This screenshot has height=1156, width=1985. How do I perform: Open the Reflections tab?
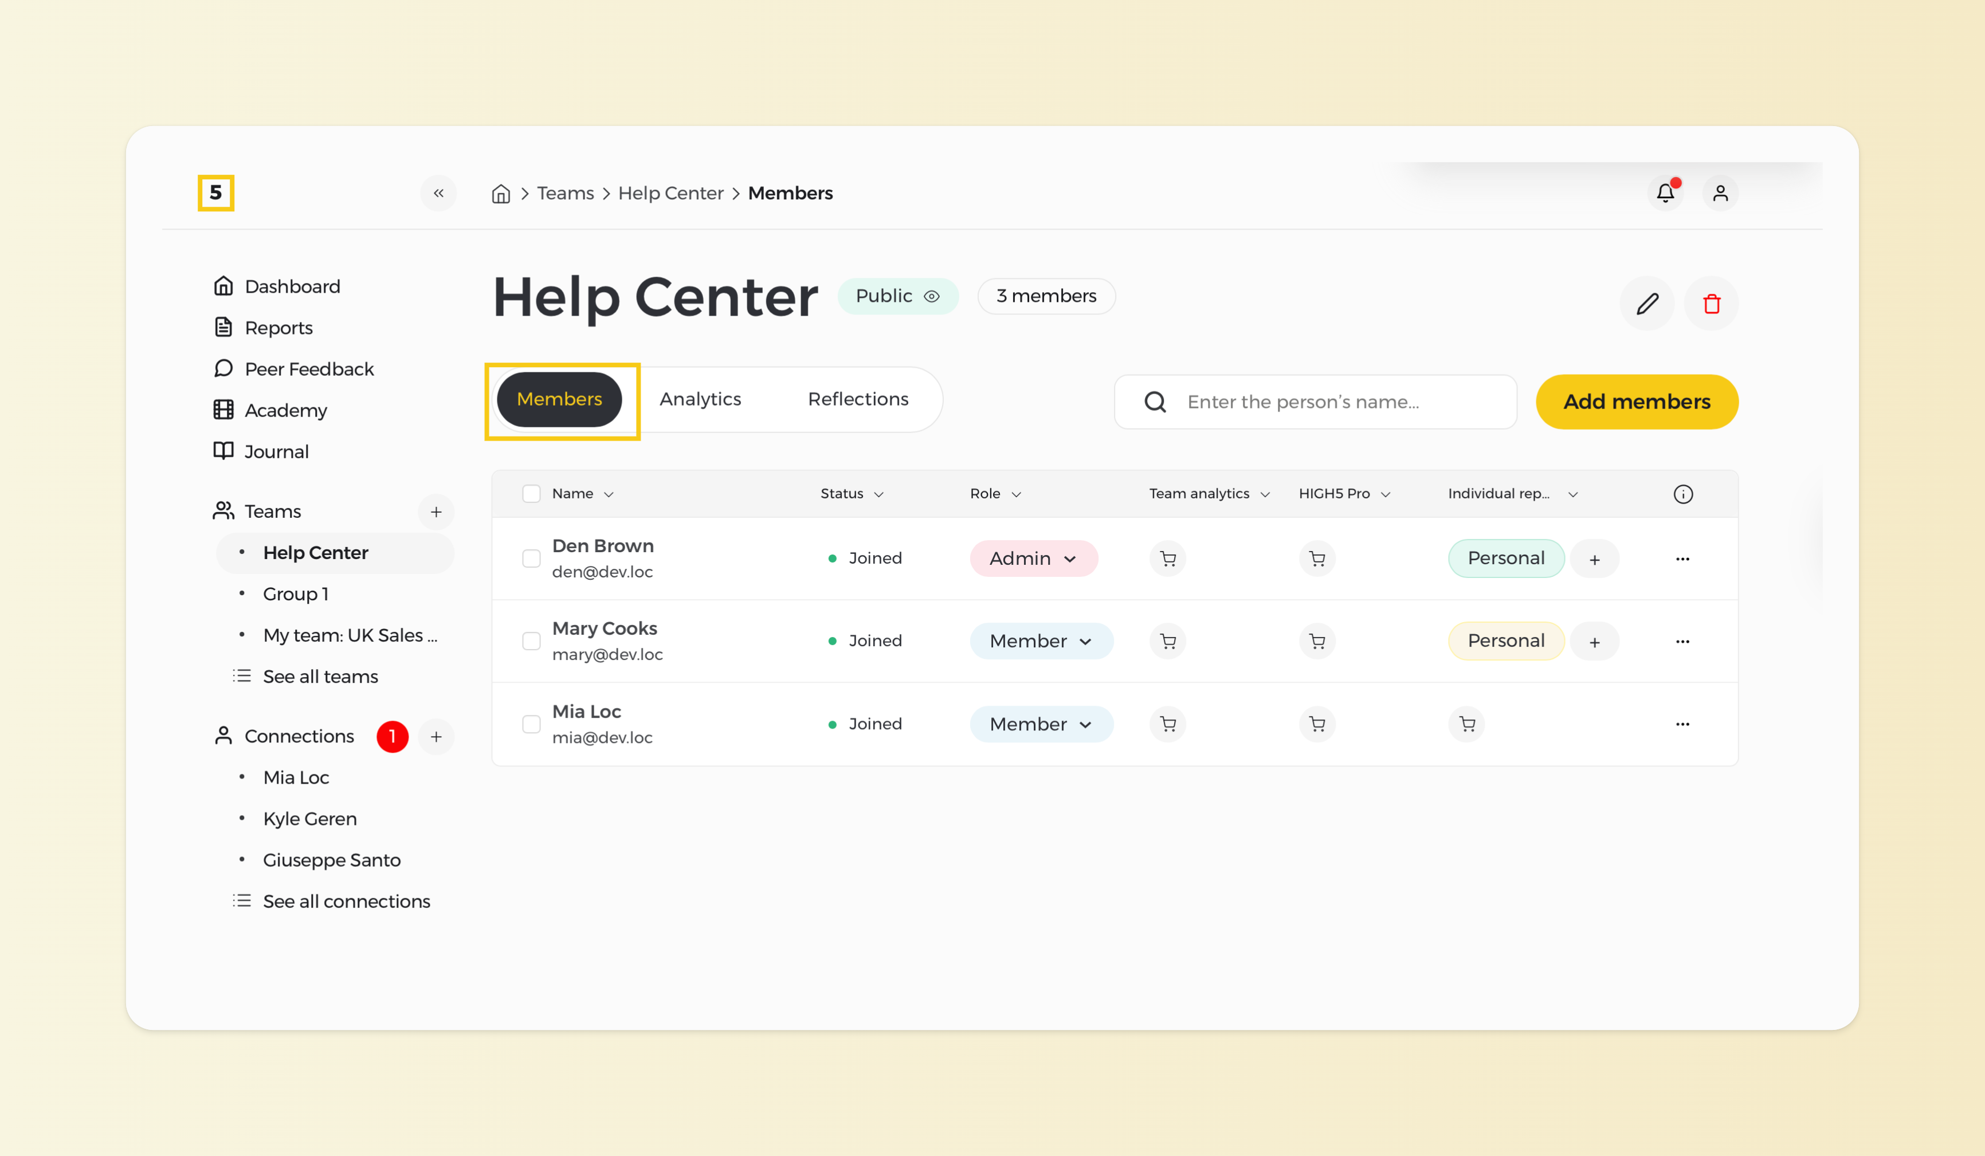[858, 399]
